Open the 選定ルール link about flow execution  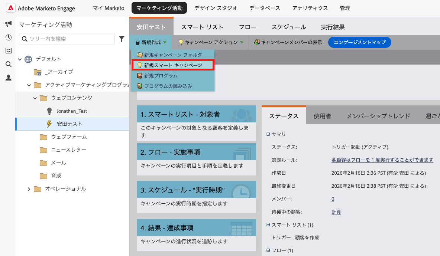[x=382, y=160]
